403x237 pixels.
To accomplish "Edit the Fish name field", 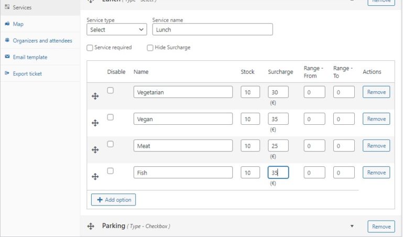I will [183, 173].
